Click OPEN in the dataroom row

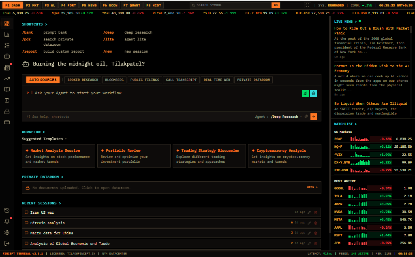coord(312,187)
